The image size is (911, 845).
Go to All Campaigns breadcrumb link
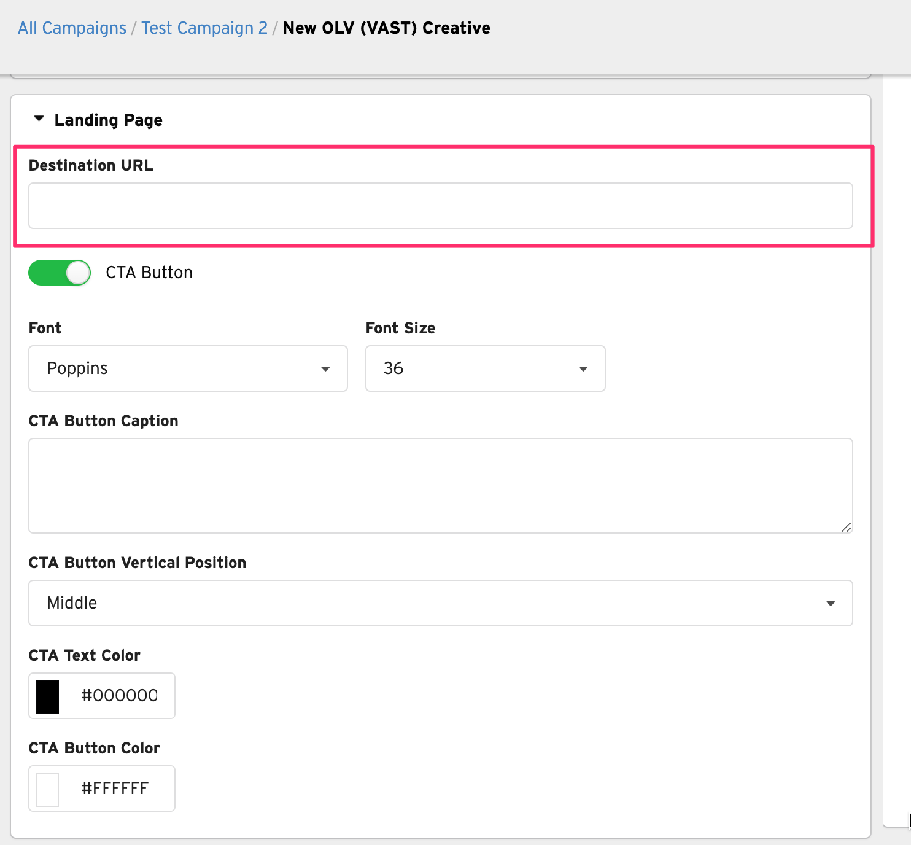point(72,28)
